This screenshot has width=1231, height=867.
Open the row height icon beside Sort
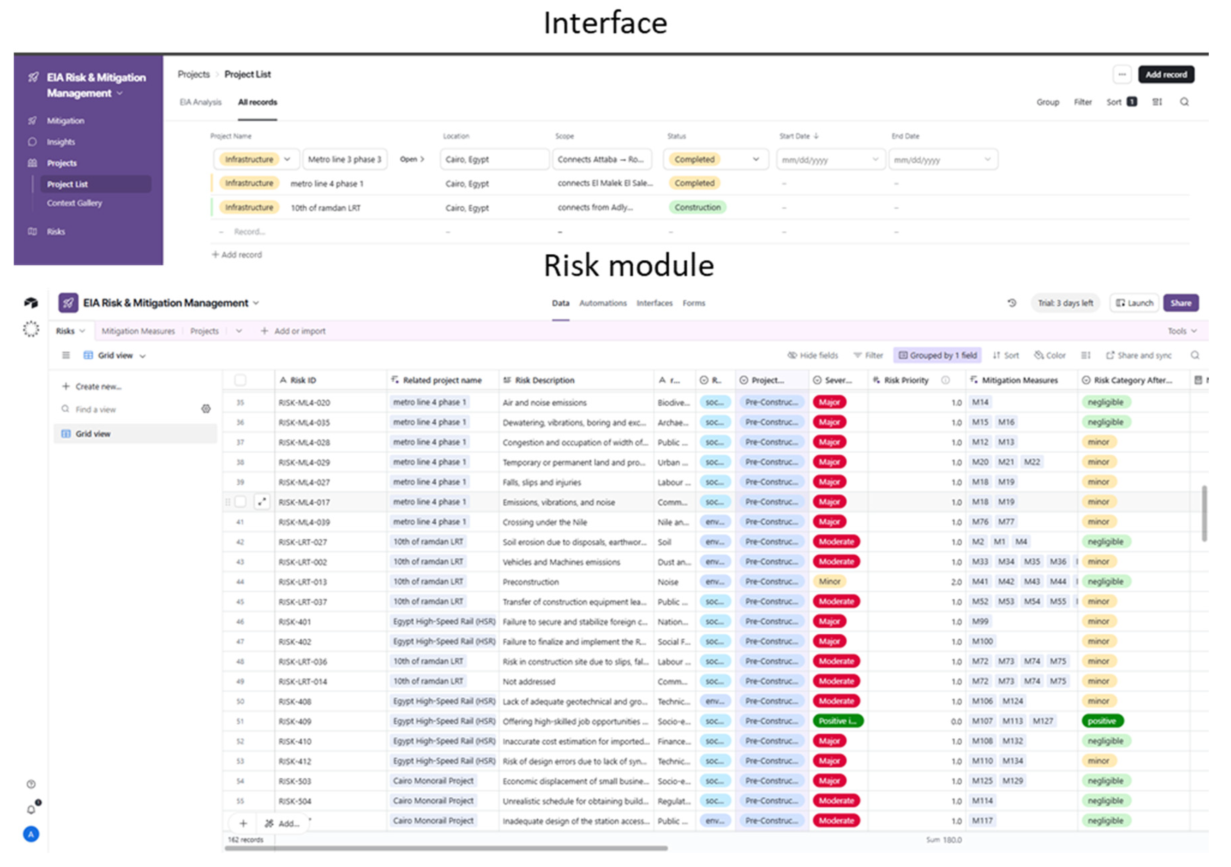1157,102
